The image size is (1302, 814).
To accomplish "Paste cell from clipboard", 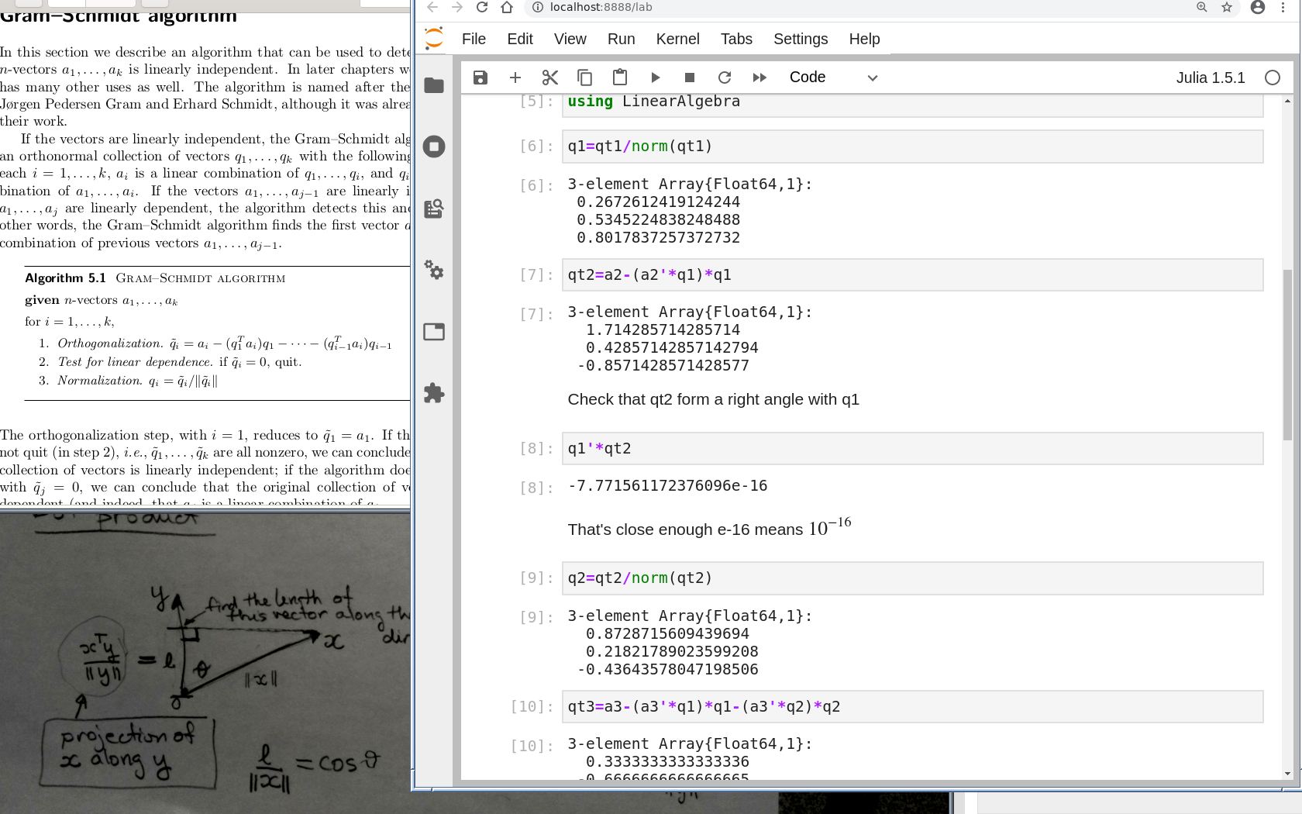I will [620, 78].
